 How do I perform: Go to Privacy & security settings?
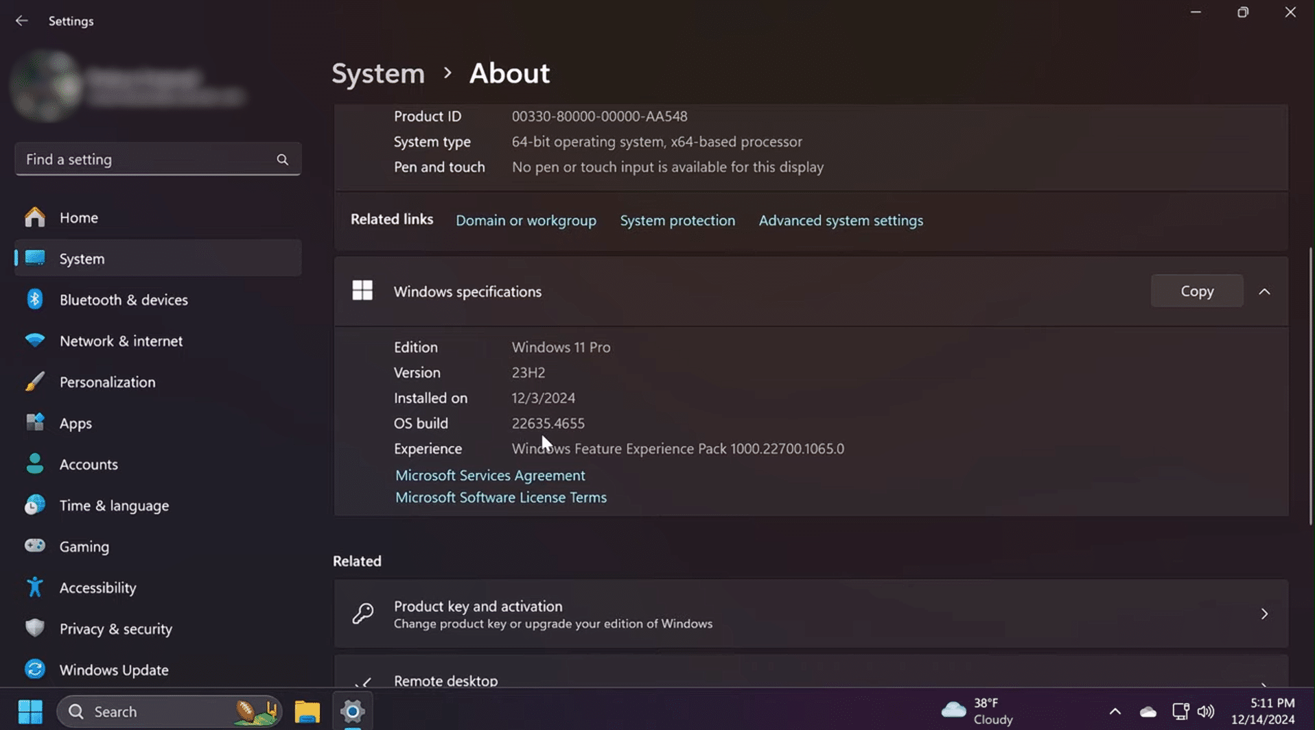click(158, 629)
